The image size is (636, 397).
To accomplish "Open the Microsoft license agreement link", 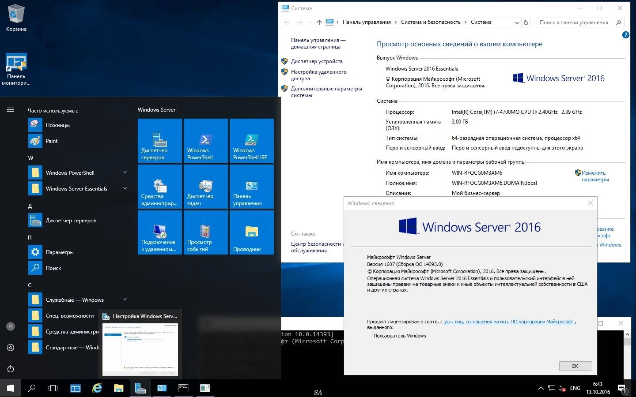I will click(x=509, y=322).
